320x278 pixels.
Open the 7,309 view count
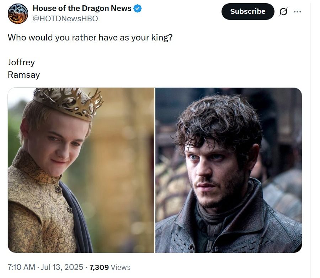tap(99, 267)
